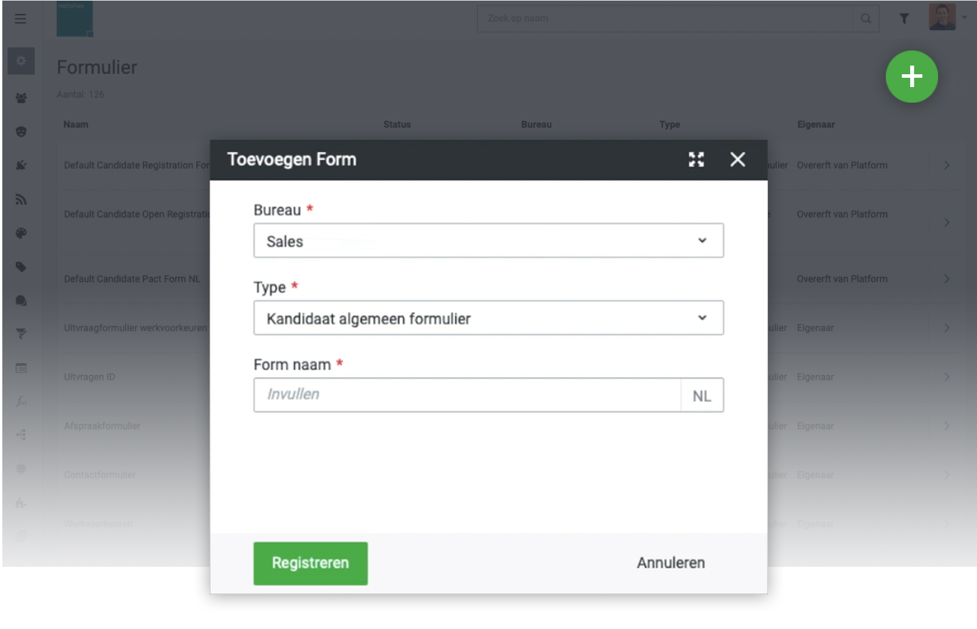
Task: Cancel the dialog with Annuleren
Action: 670,562
